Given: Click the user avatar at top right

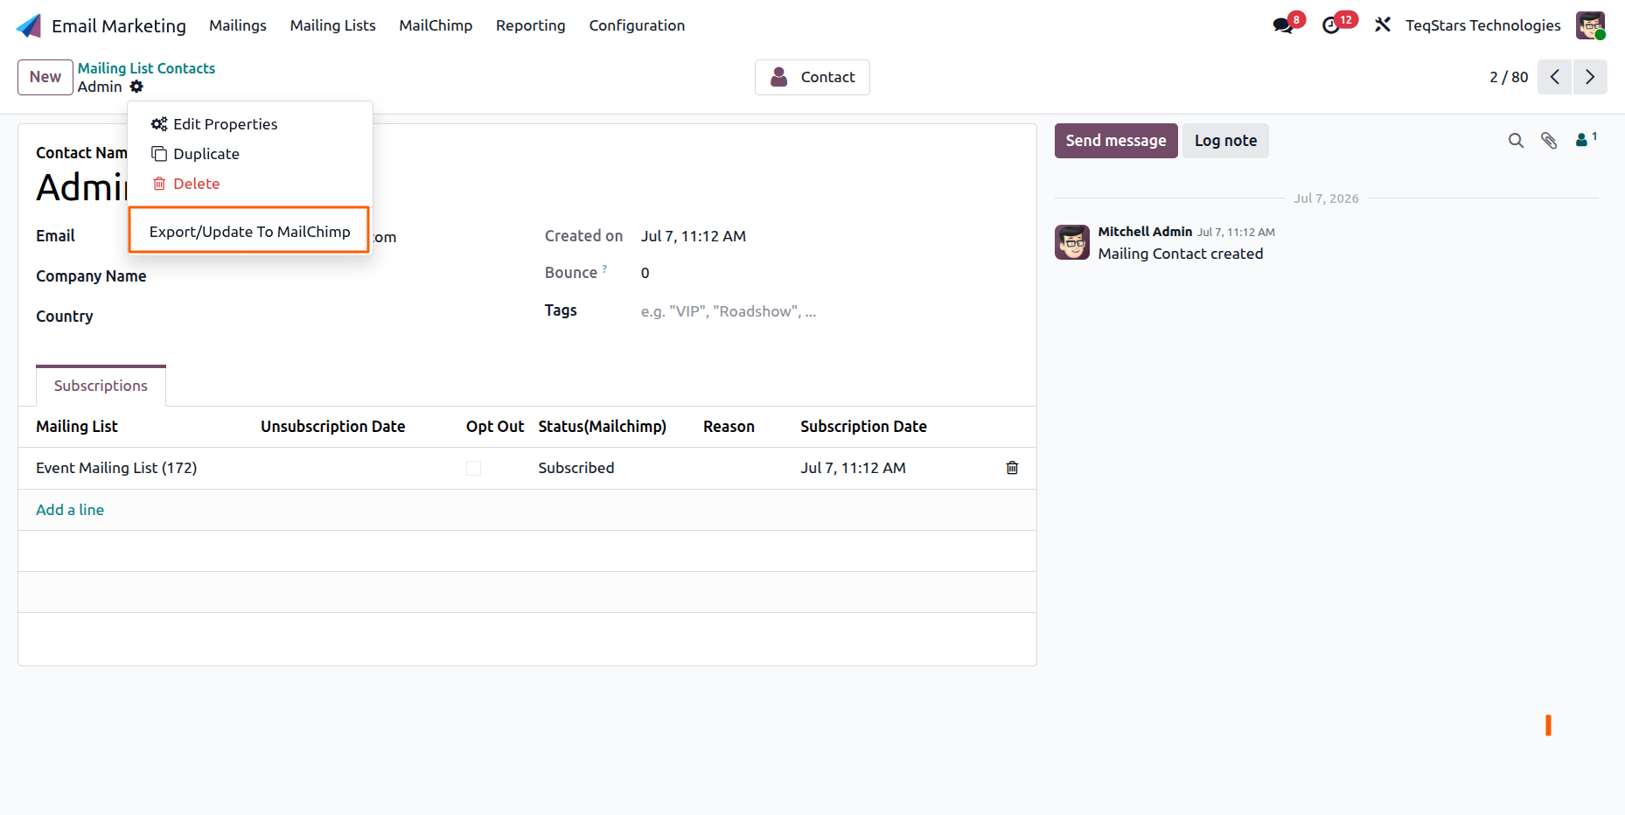Looking at the screenshot, I should [x=1590, y=25].
